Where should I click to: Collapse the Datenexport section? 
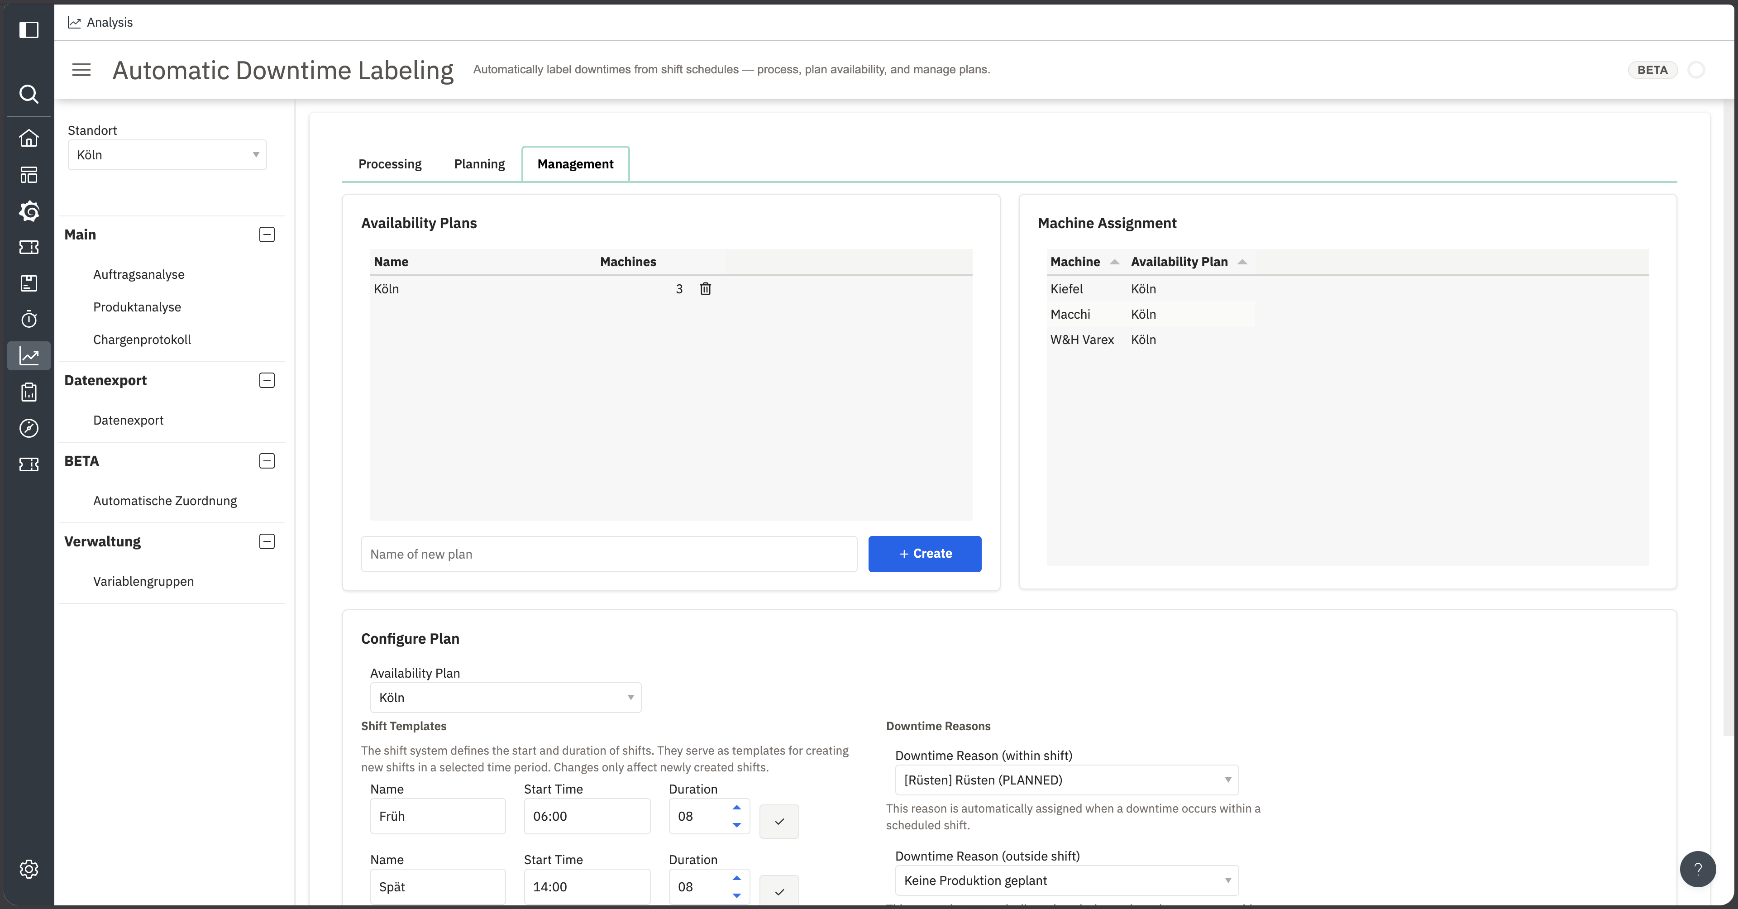coord(267,381)
